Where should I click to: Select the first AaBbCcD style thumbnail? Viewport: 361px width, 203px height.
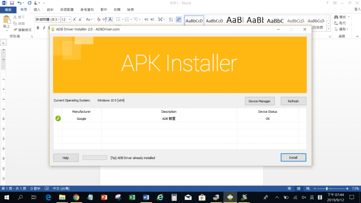point(194,21)
